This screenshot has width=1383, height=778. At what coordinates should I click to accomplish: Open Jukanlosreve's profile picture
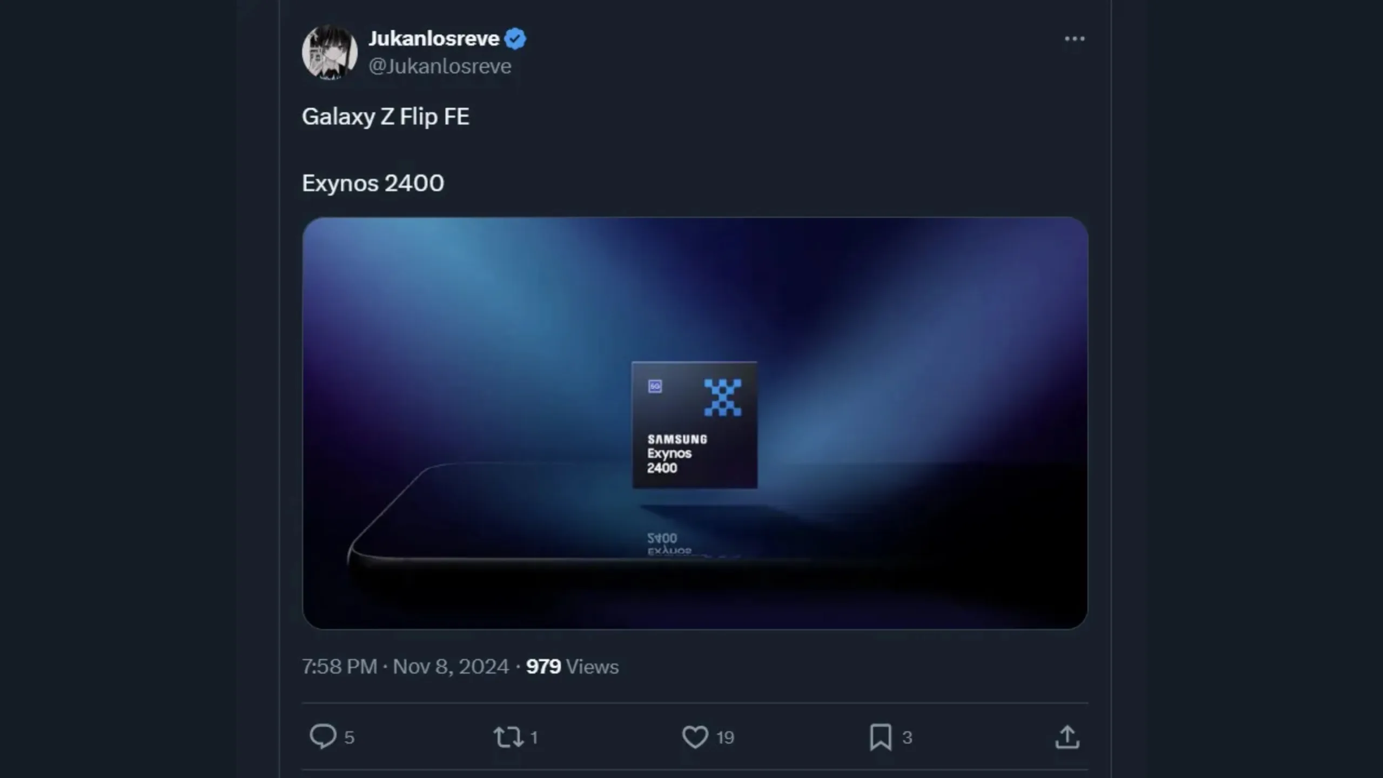point(330,52)
